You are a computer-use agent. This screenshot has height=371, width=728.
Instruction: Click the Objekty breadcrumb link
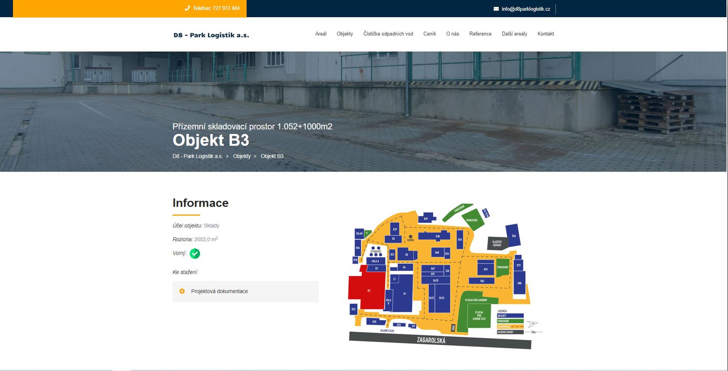click(x=242, y=156)
